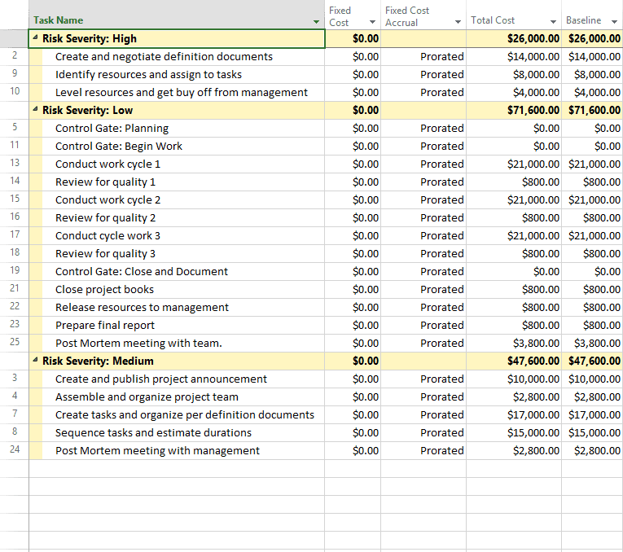Click 'Conduct cycle work 3' task
The width and height of the screenshot is (623, 552).
(x=107, y=235)
